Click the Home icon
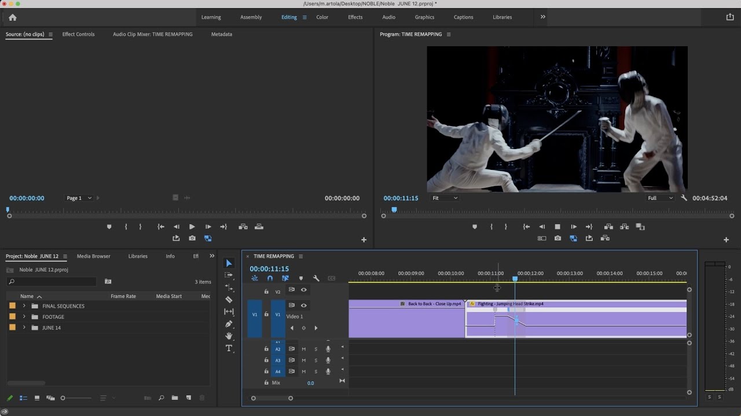741x416 pixels. pyautogui.click(x=12, y=17)
